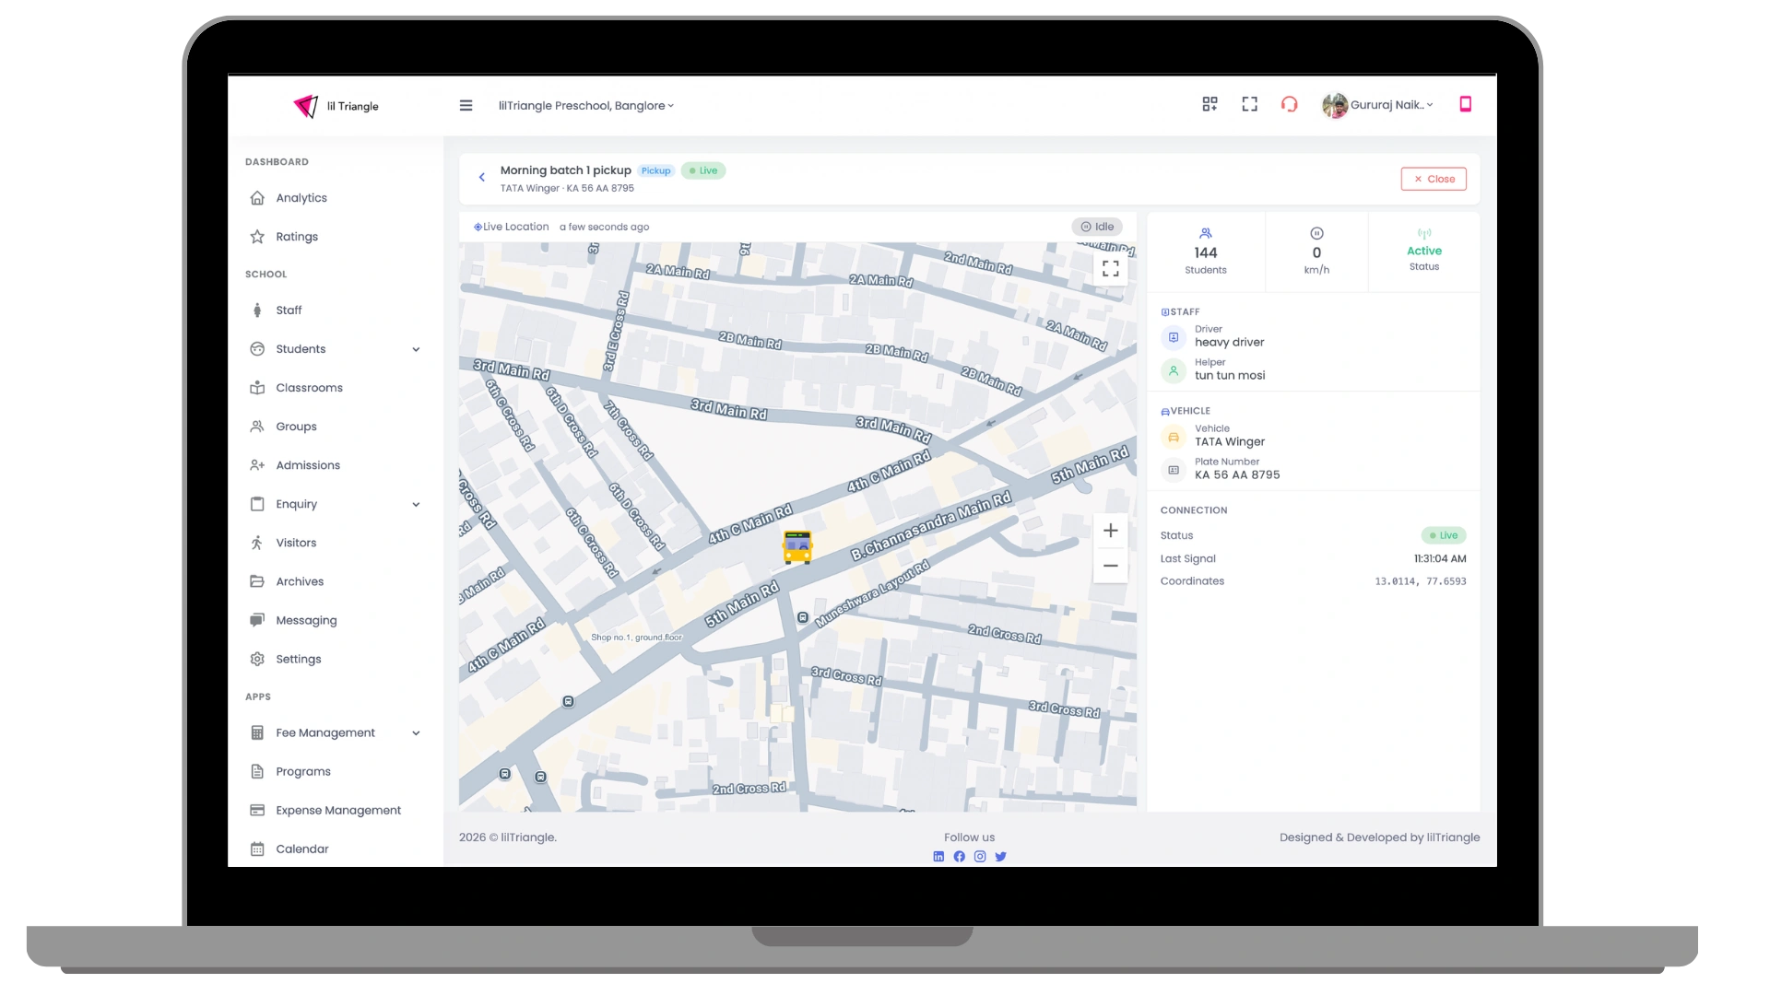Image resolution: width=1770 pixels, height=995 pixels.
Task: Open the Gururaj Naik user dropdown
Action: [1391, 105]
